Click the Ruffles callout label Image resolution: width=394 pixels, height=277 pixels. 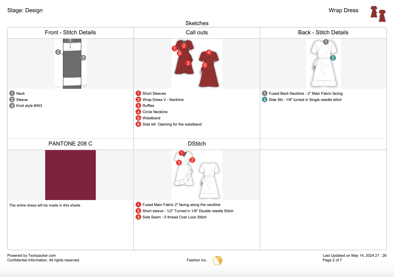click(148, 106)
